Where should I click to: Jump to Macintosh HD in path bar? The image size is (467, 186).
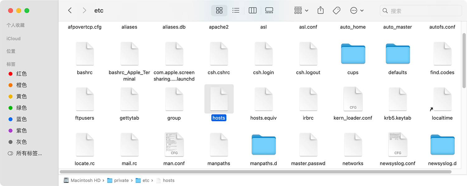pos(85,180)
